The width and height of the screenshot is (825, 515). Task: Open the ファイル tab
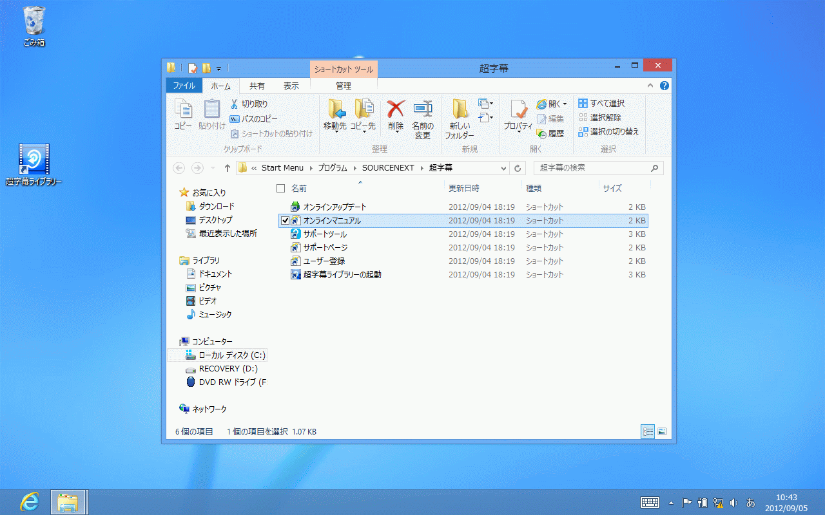click(x=184, y=86)
